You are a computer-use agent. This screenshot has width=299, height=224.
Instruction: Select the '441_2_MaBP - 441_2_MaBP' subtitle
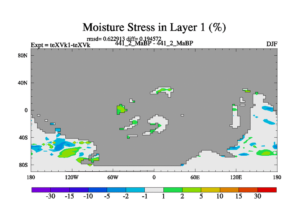click(x=154, y=43)
